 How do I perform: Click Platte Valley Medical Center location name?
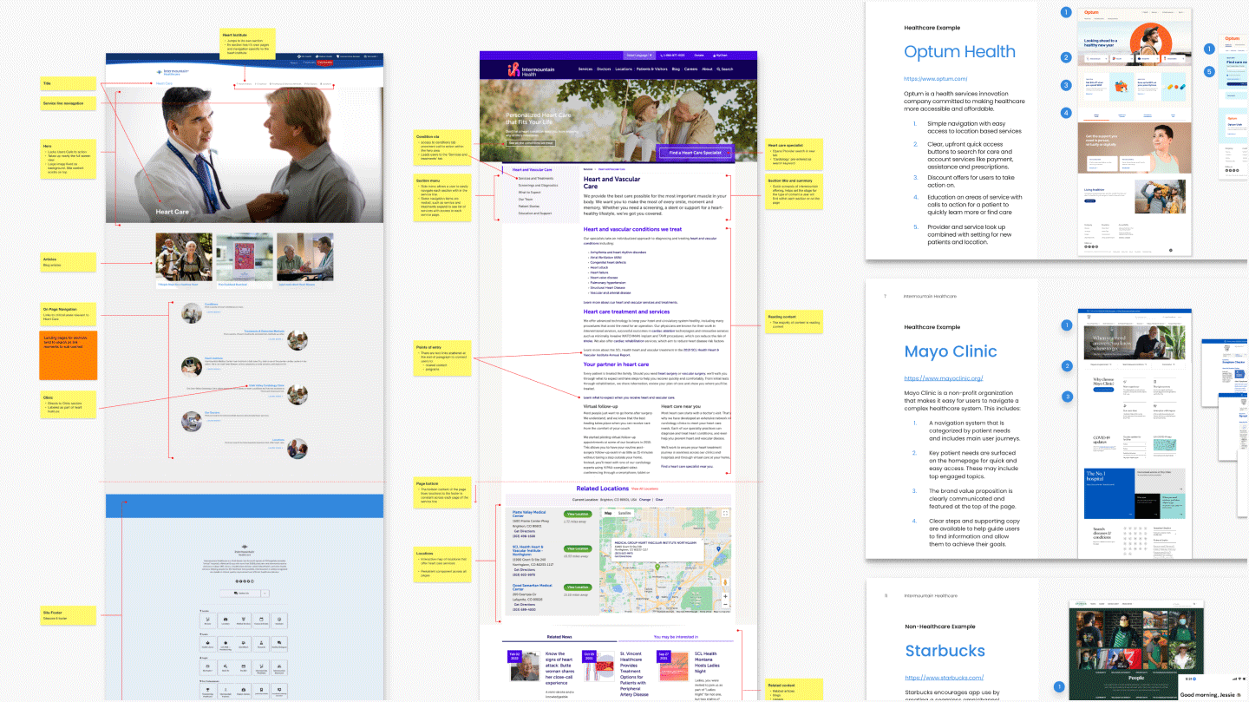click(529, 514)
